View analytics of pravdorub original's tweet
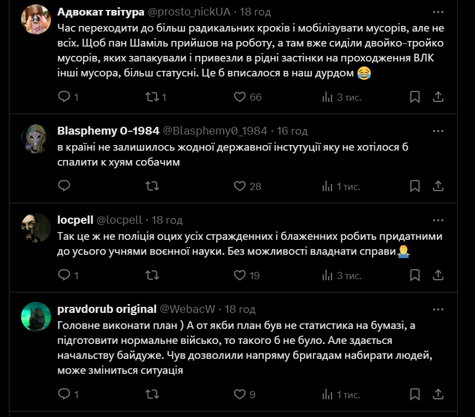The height and width of the screenshot is (417, 475). [x=328, y=394]
